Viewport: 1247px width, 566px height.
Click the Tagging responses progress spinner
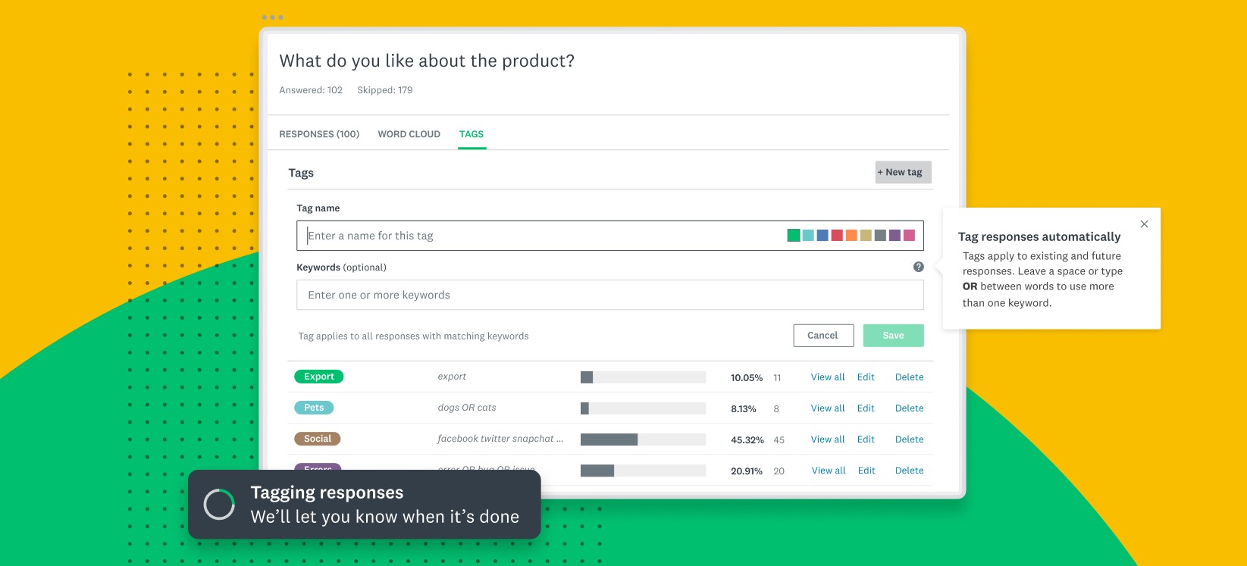219,505
